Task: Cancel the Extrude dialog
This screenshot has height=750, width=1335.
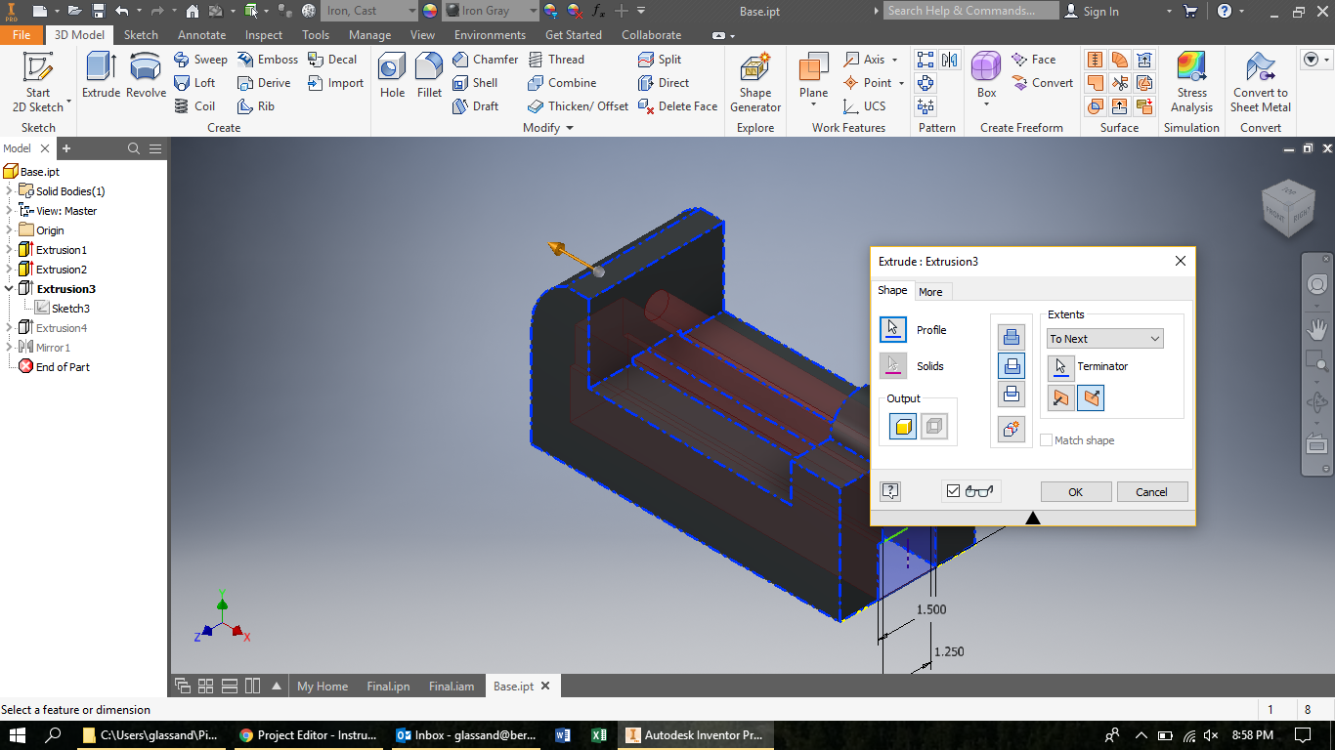Action: (1151, 492)
